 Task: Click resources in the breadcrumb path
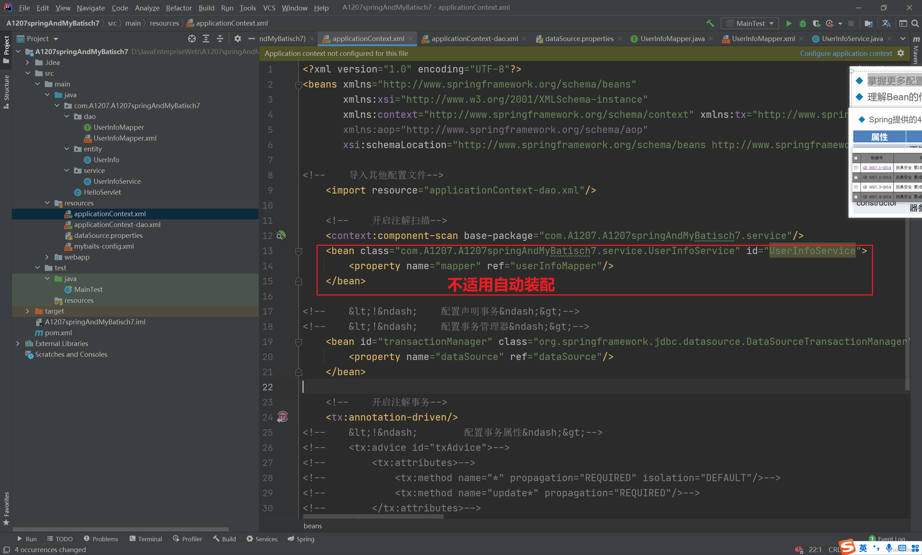point(164,23)
